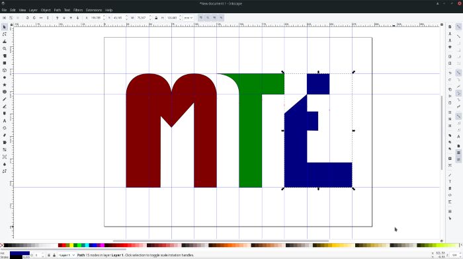Step the X position spinner

point(104,18)
